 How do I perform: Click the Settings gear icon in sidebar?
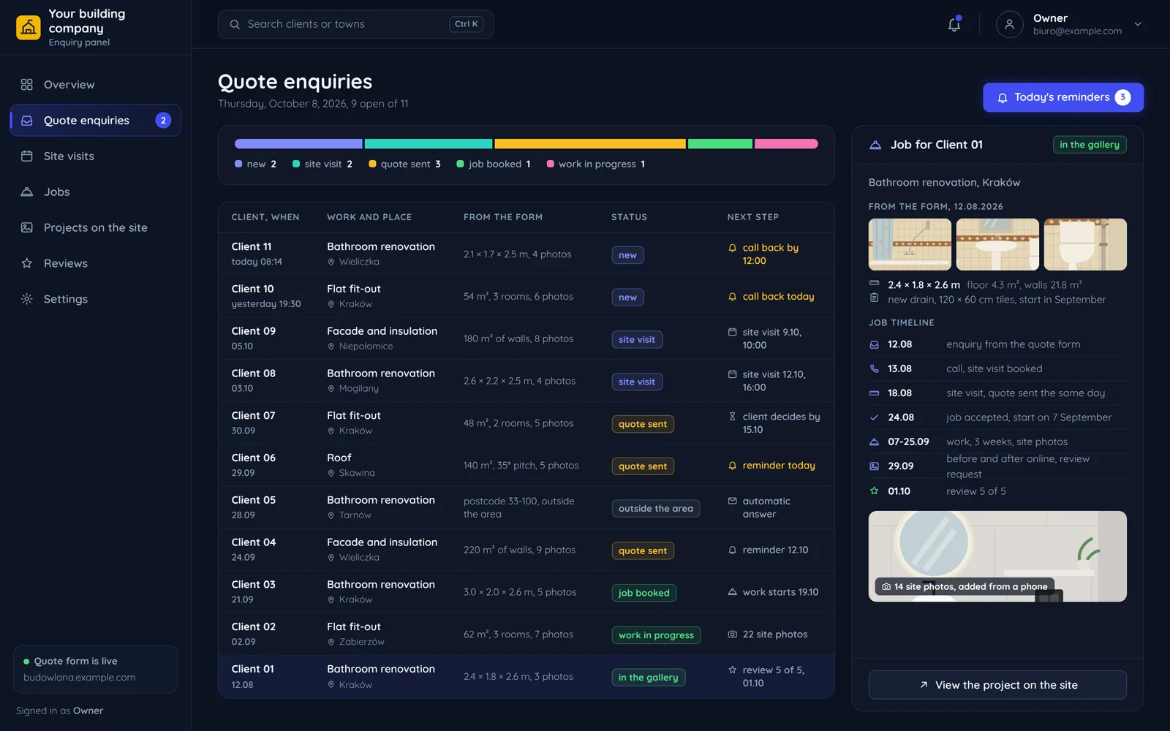pyautogui.click(x=27, y=299)
